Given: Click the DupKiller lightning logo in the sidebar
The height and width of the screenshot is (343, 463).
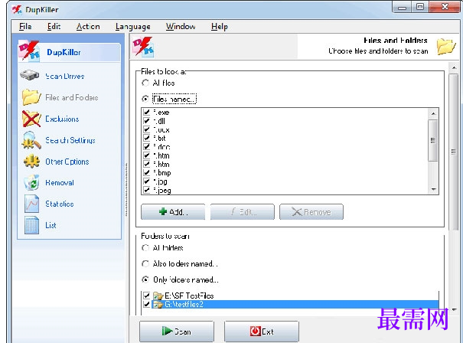Looking at the screenshot, I should 29,51.
